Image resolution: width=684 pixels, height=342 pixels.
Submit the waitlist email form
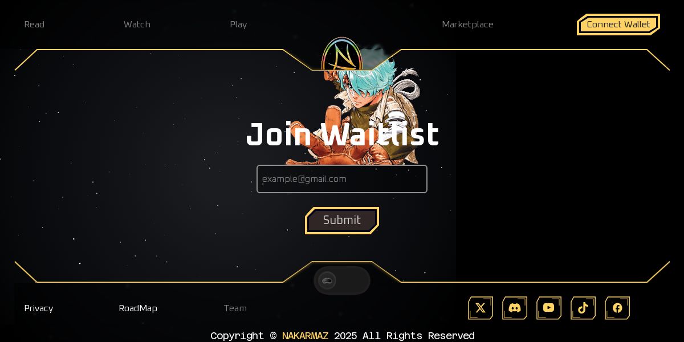pyautogui.click(x=342, y=221)
